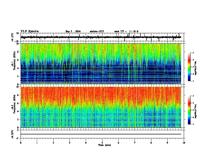Click the "-3" label on ch.1 color scale

coord(193,53)
